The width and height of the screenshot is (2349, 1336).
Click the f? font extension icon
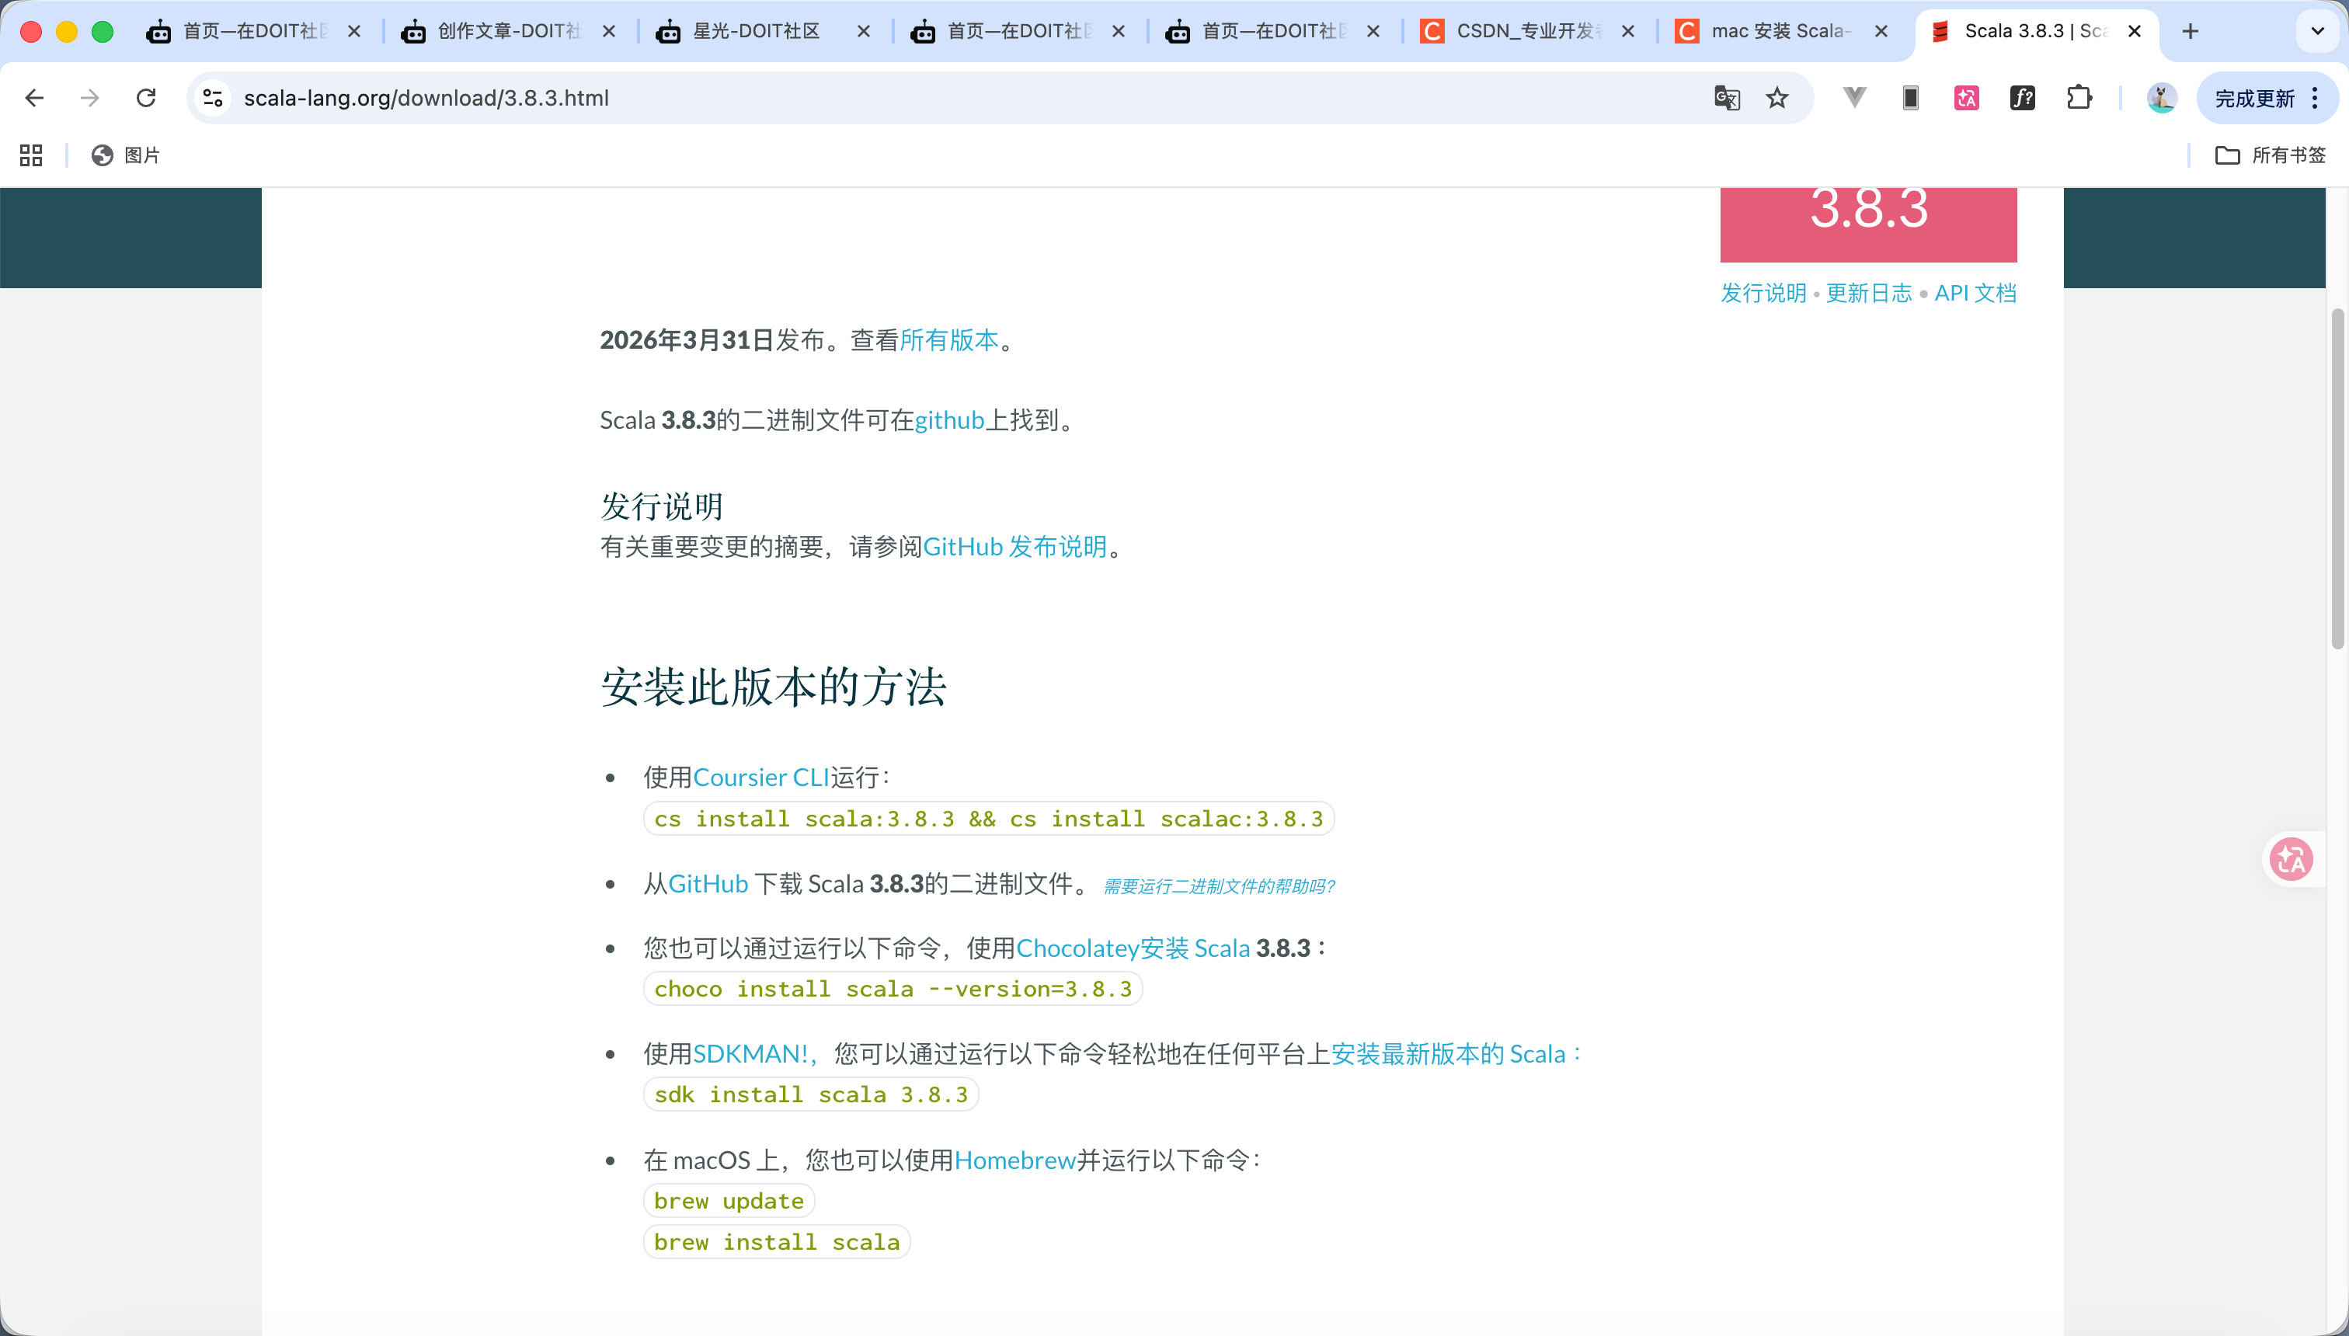[x=2022, y=97]
